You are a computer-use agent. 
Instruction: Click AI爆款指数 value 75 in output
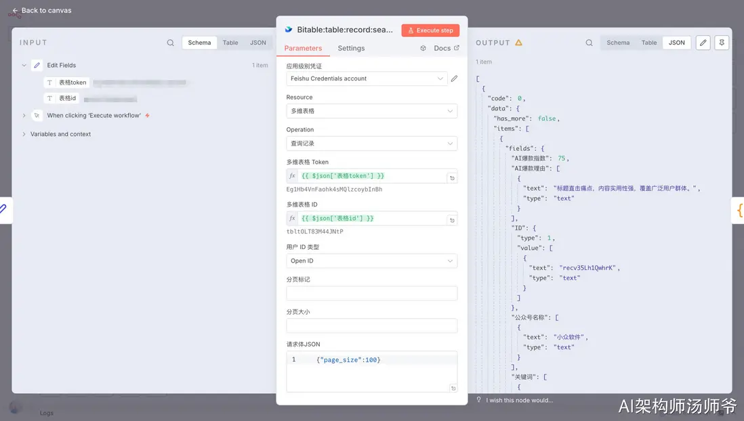pyautogui.click(x=561, y=158)
